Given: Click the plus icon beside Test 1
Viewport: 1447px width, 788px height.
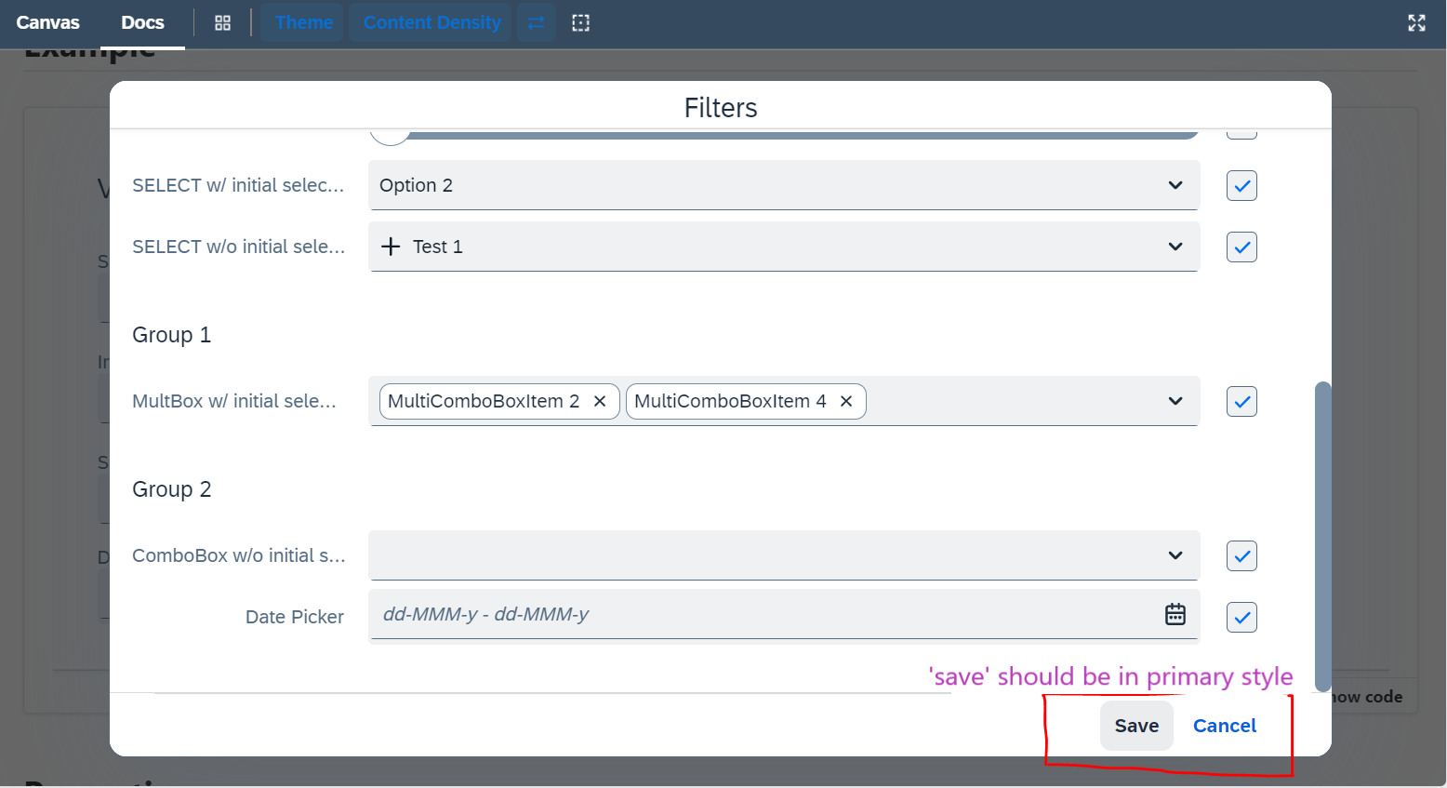Looking at the screenshot, I should [391, 246].
